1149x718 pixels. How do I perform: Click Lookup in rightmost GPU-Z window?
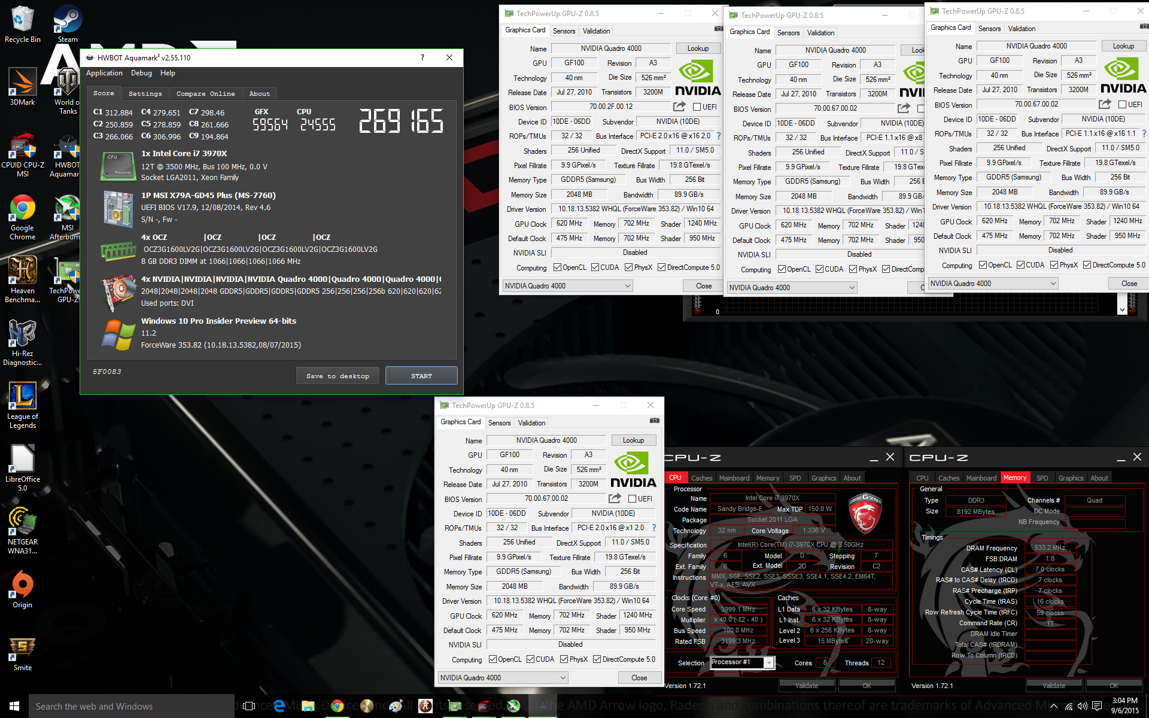tap(1123, 46)
